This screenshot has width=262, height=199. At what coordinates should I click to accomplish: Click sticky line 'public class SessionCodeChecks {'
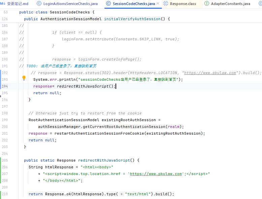[57, 12]
